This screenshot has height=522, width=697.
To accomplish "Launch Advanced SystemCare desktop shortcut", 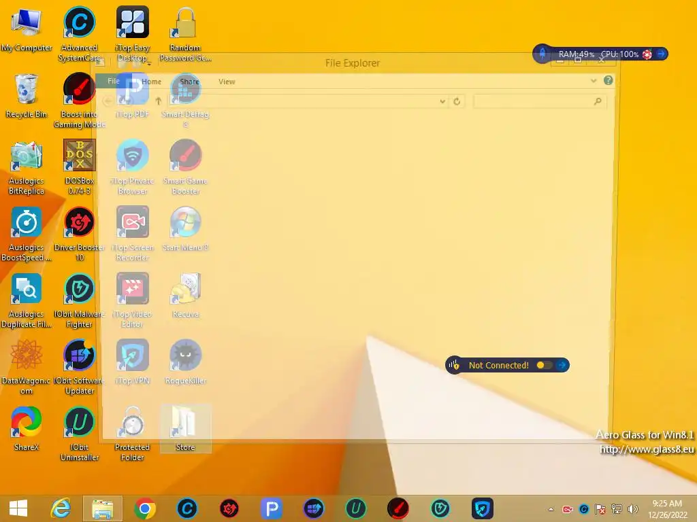I will [79, 34].
